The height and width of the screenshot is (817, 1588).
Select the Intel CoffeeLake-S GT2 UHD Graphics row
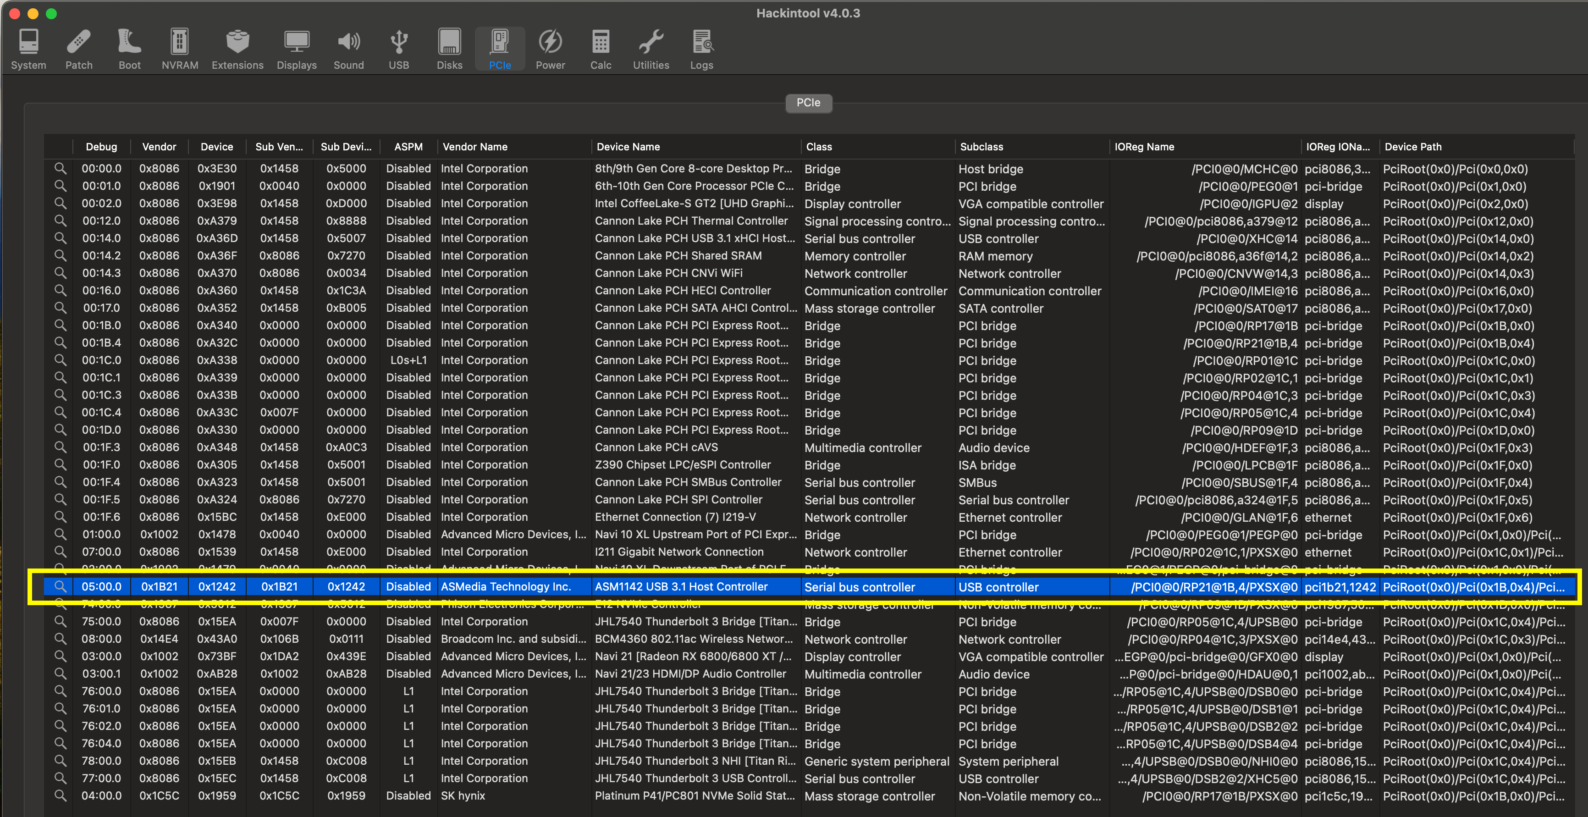tap(809, 203)
